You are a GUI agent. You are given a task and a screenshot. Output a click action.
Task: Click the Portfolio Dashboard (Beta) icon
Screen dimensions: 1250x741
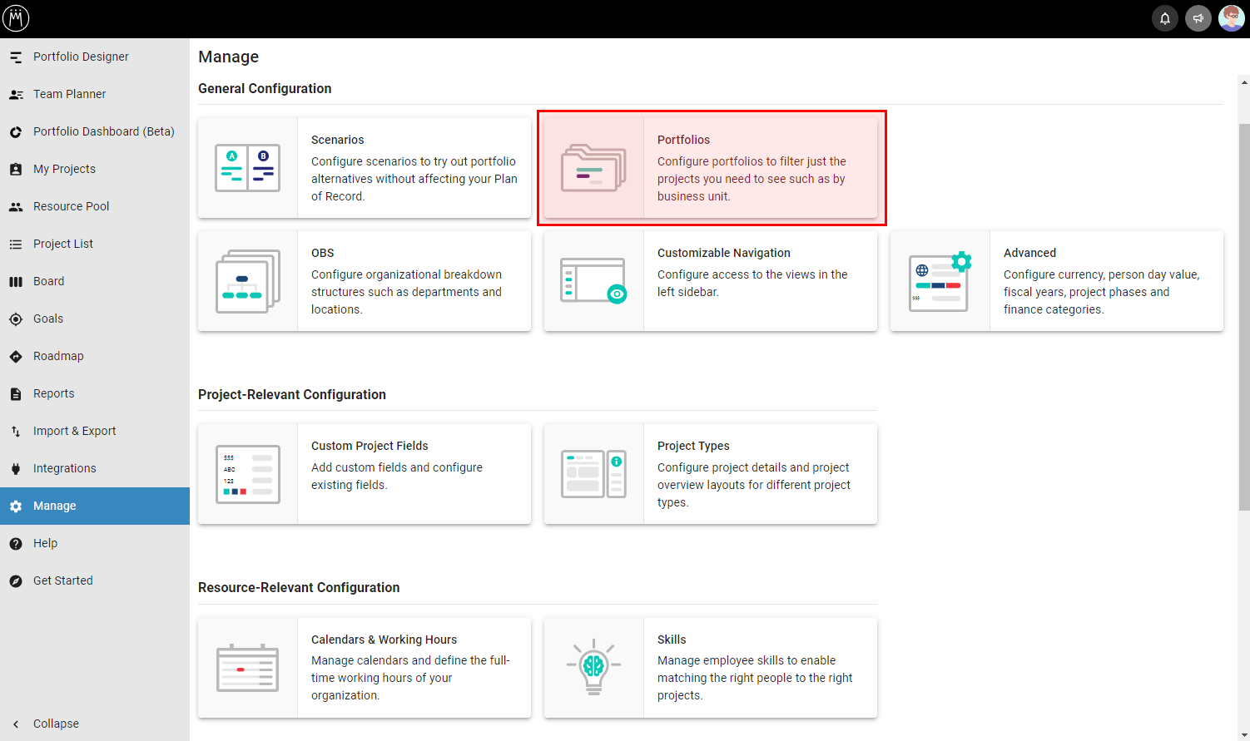(17, 131)
